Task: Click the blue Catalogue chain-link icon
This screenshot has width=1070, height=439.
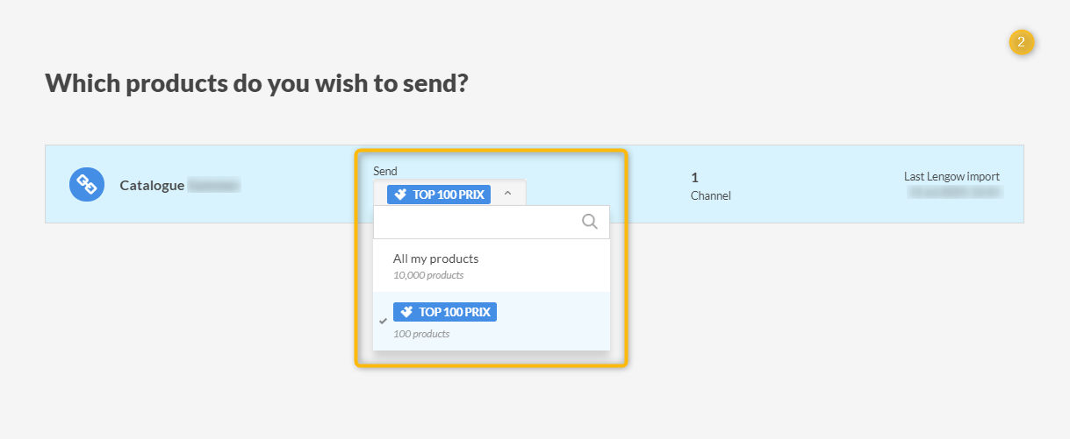Action: 86,184
